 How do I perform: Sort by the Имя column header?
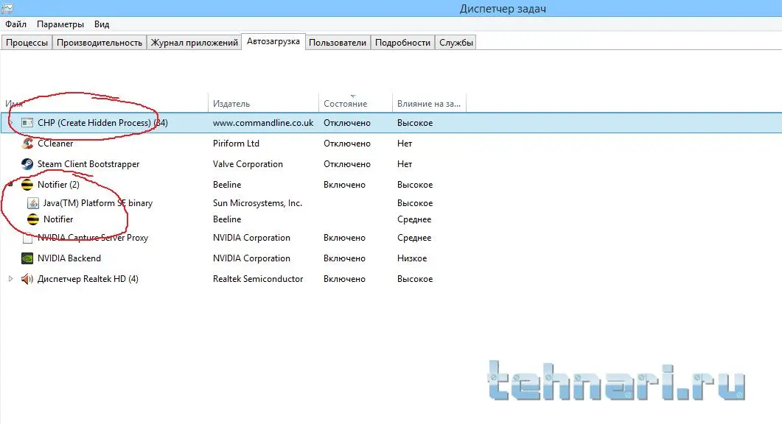(104, 104)
